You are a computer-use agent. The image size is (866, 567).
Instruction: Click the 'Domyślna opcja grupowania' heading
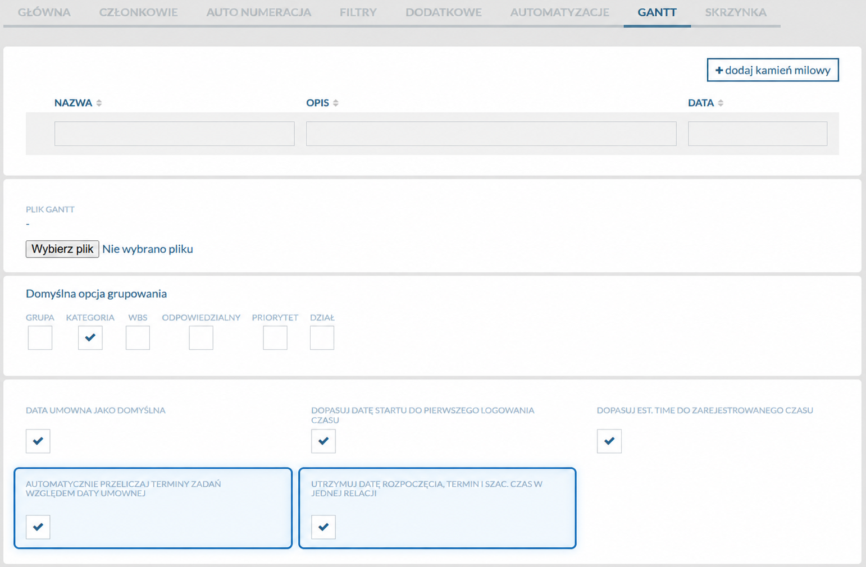point(96,294)
